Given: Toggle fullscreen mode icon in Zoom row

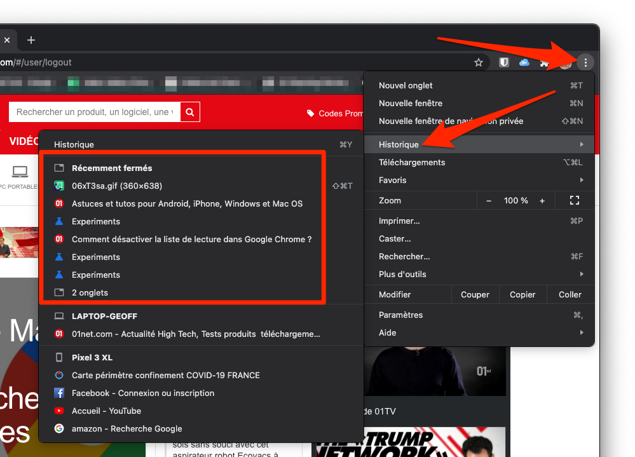Looking at the screenshot, I should [x=574, y=200].
